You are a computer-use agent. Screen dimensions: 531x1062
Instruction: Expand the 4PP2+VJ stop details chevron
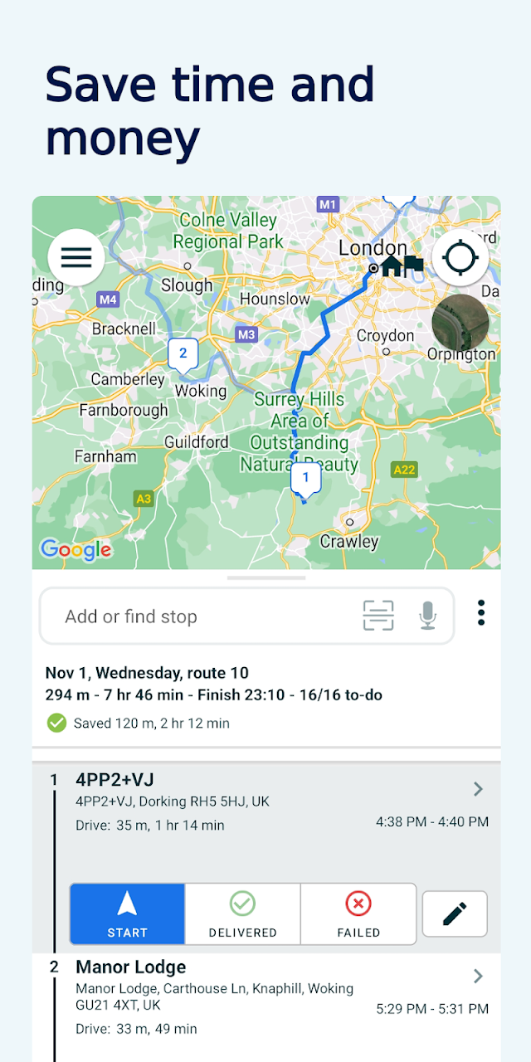(478, 789)
